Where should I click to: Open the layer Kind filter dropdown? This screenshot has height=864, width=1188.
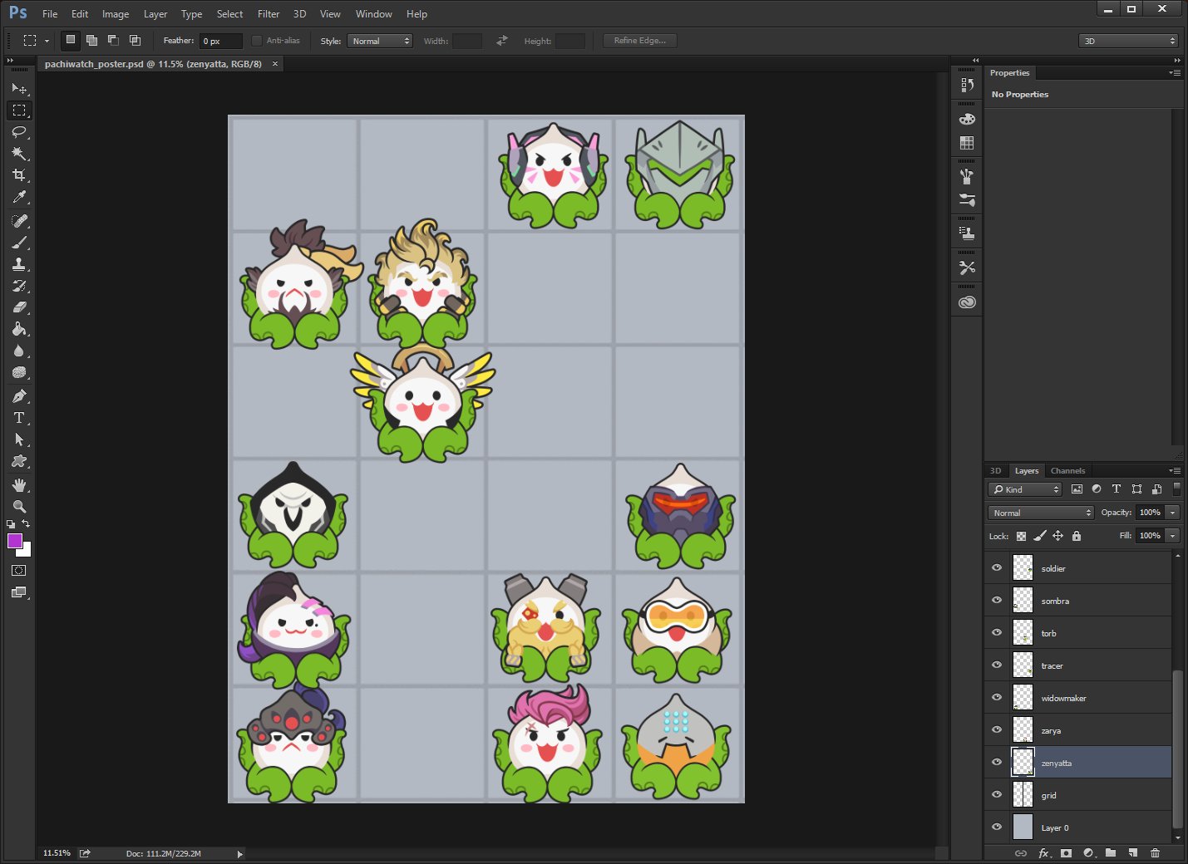pos(1025,489)
